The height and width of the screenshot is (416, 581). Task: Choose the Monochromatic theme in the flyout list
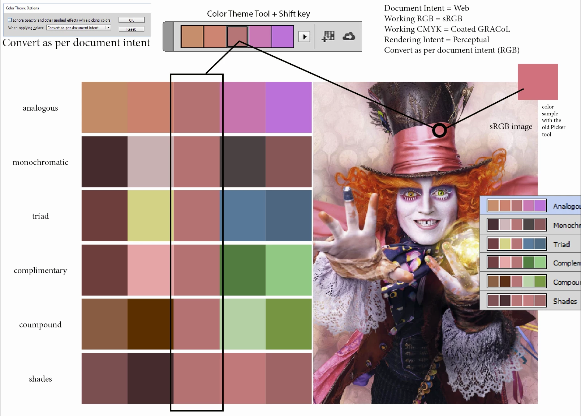(530, 225)
